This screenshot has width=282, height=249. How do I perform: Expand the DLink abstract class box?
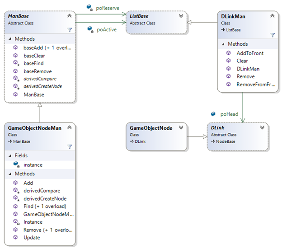(x=263, y=128)
